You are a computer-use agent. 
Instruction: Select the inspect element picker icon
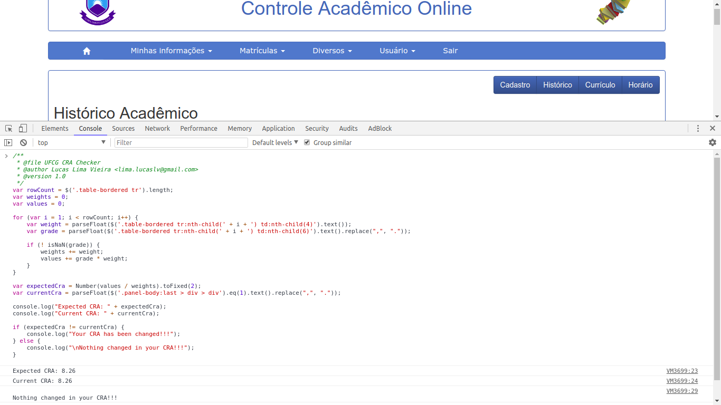coord(9,128)
